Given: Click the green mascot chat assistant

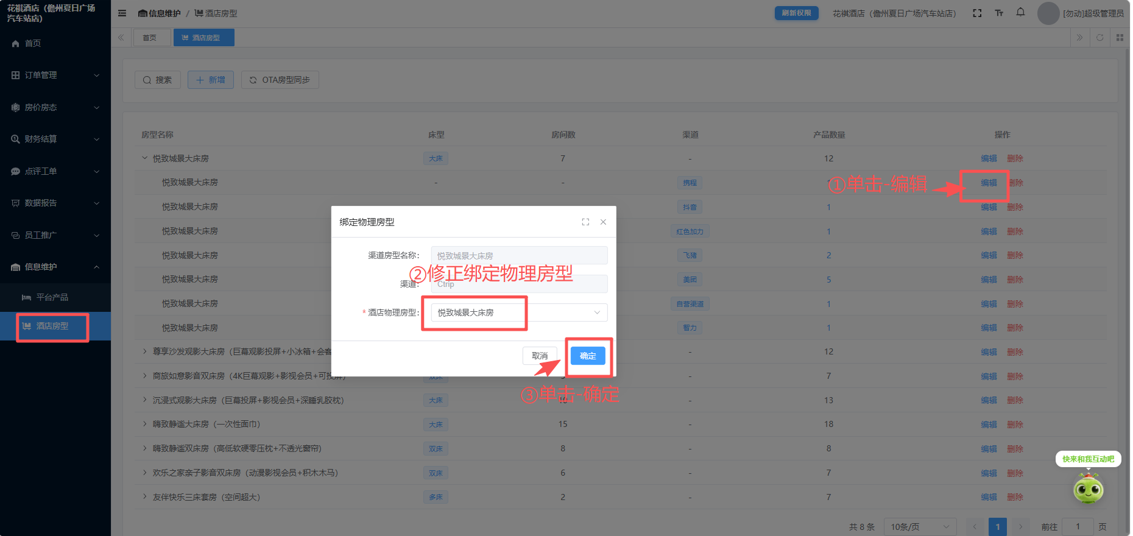Looking at the screenshot, I should [x=1089, y=489].
